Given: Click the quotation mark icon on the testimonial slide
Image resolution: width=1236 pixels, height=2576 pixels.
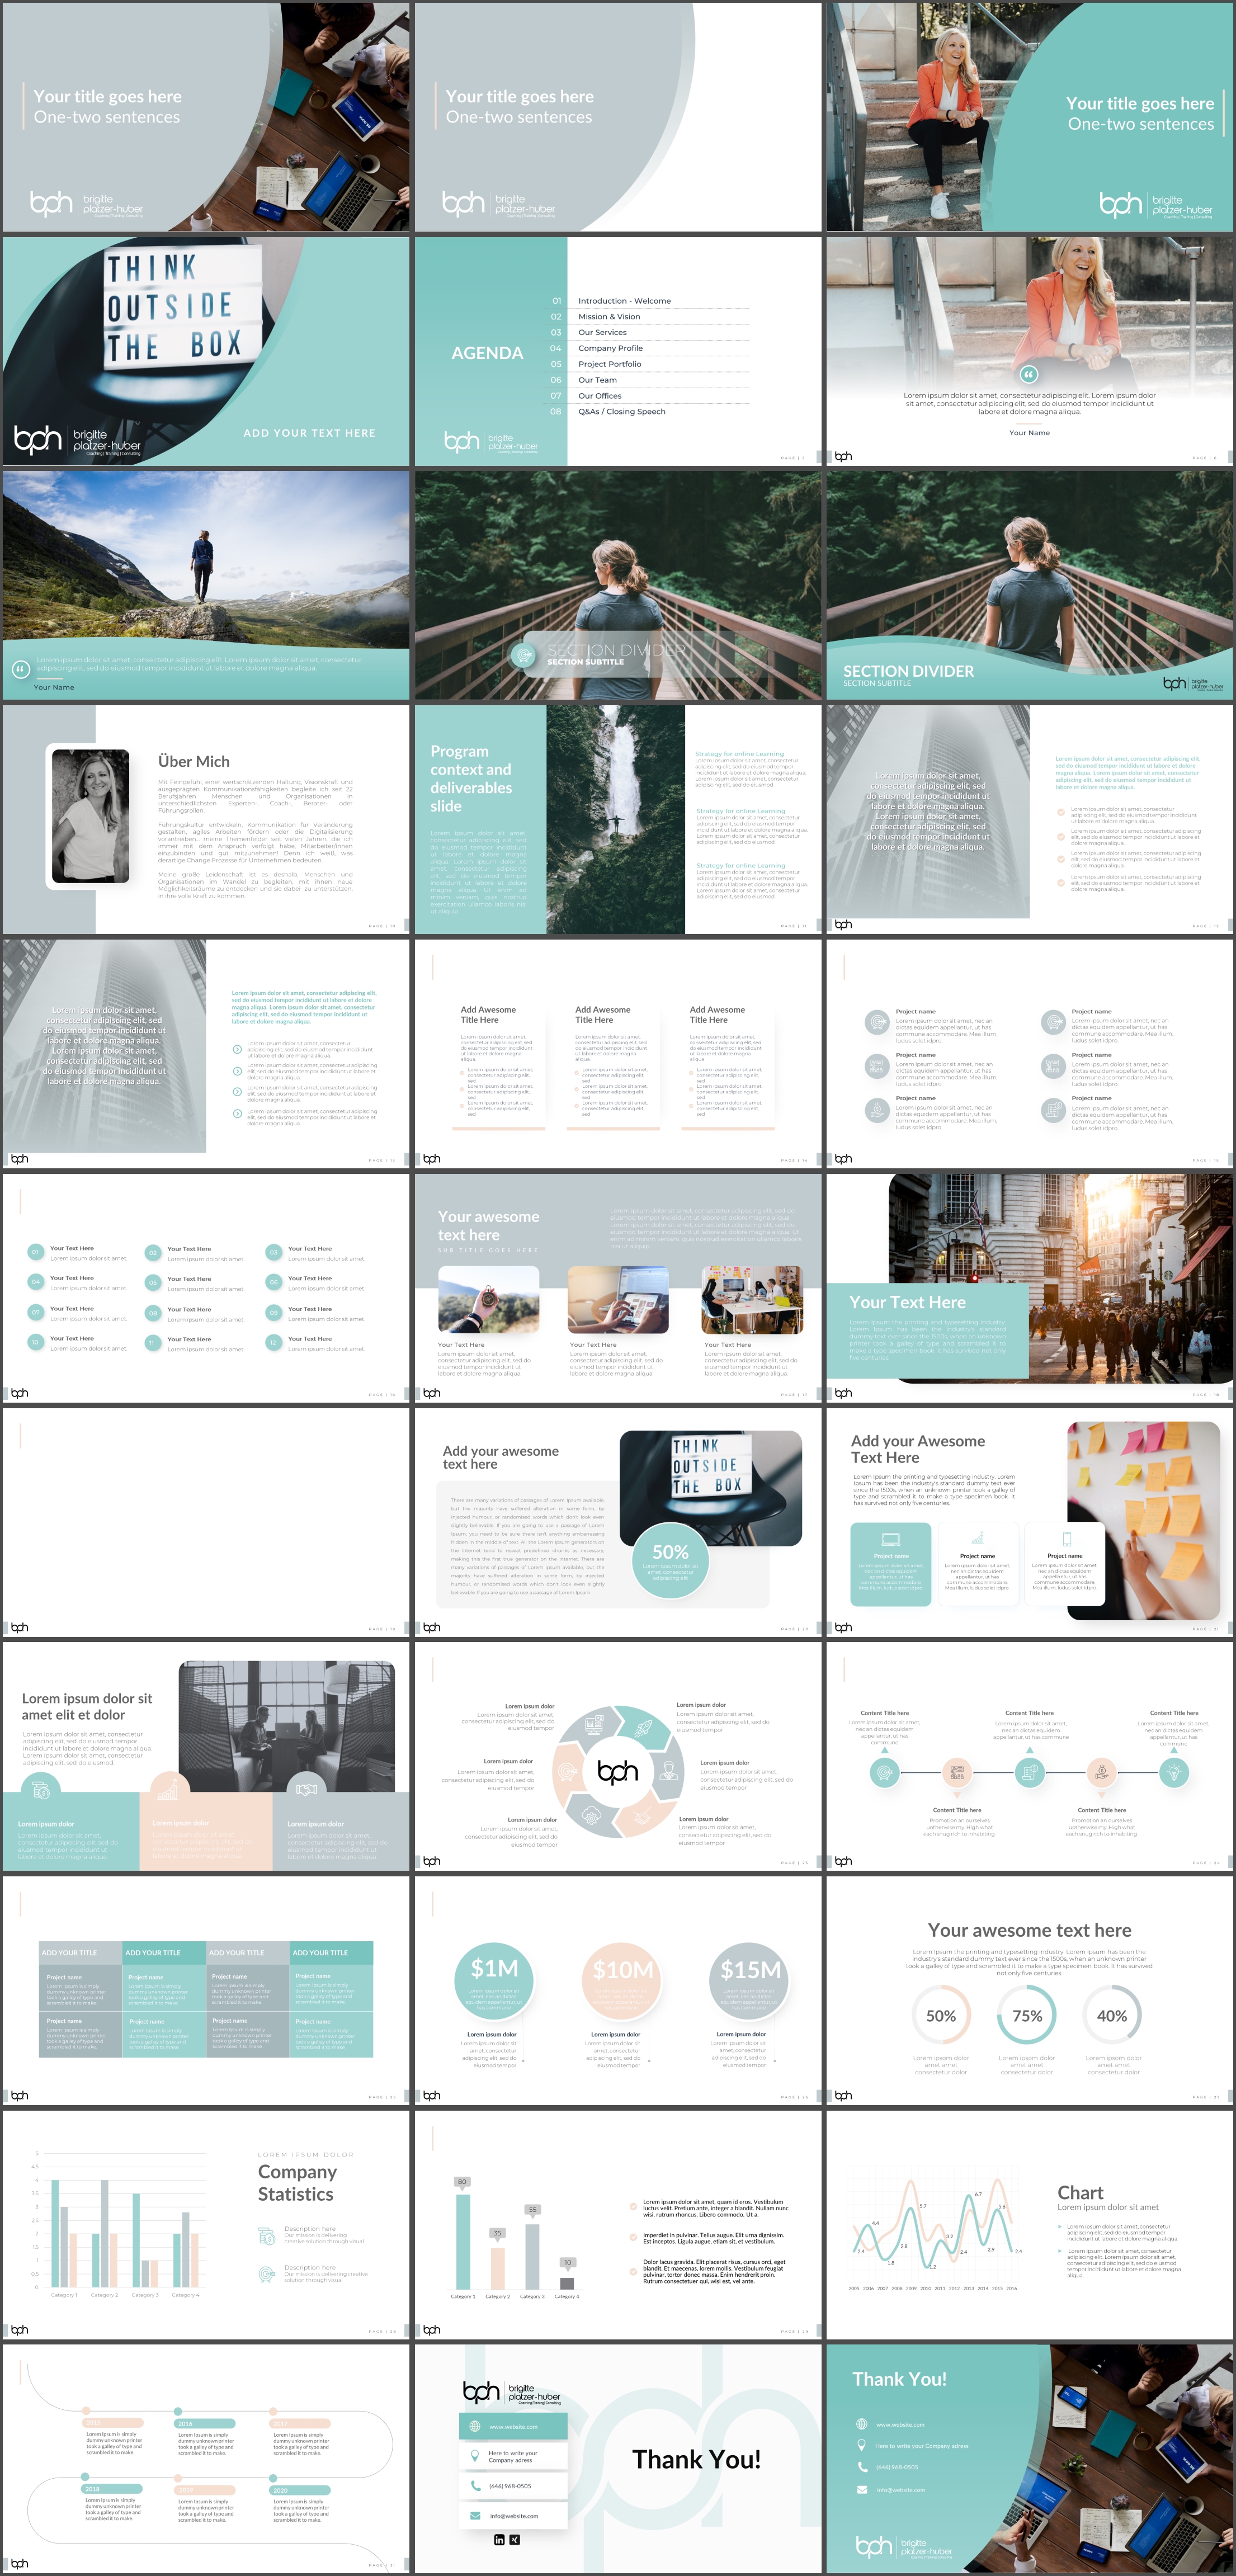Looking at the screenshot, I should click(1029, 374).
